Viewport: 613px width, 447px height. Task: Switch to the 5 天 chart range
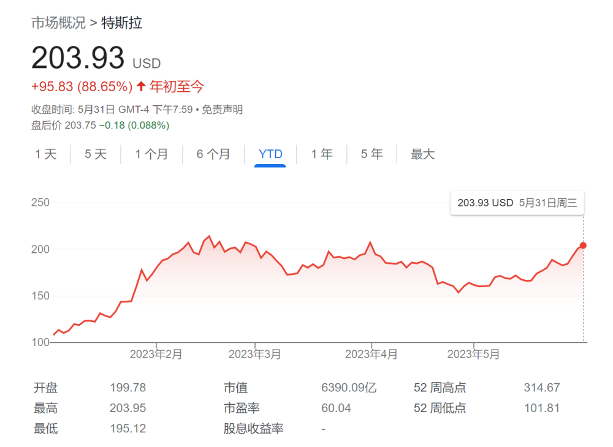(x=96, y=154)
